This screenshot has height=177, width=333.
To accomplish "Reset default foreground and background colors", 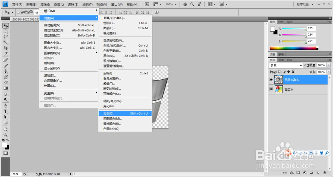I will click(3, 140).
